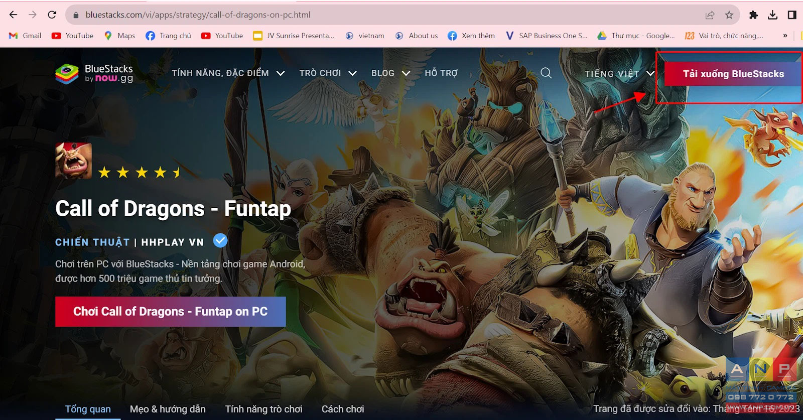Screen dimensions: 803x420
Task: Open the Xem thêm bookmark
Action: 471,36
